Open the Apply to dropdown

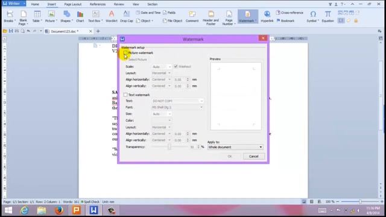235,147
